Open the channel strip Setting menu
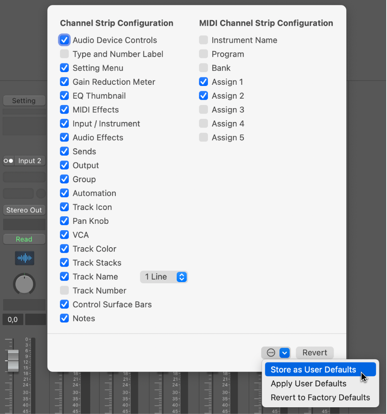Viewport: 387px width, 414px height. pyautogui.click(x=24, y=100)
